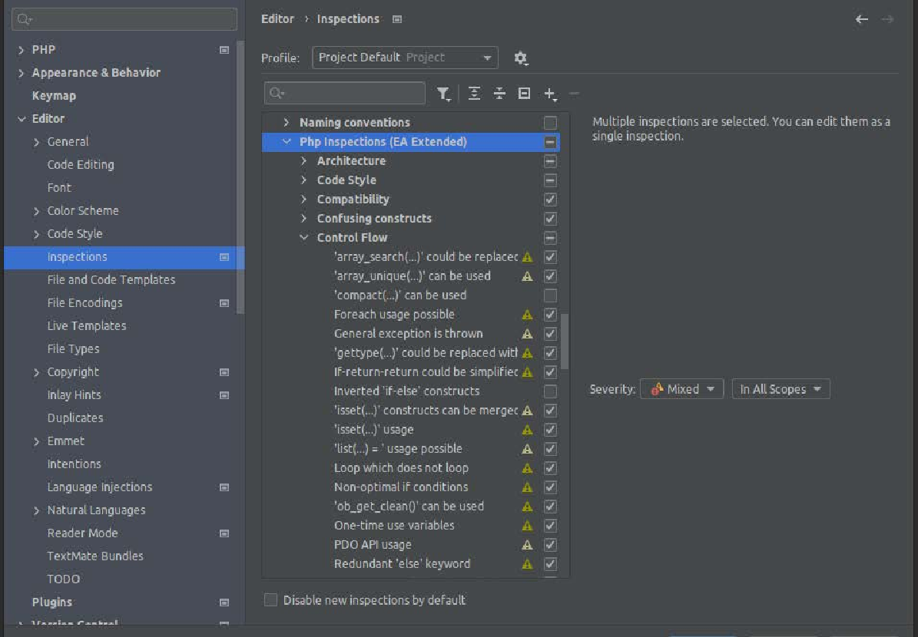Click the project-level icon next to Inlay Hints
The height and width of the screenshot is (637, 918).
point(224,394)
